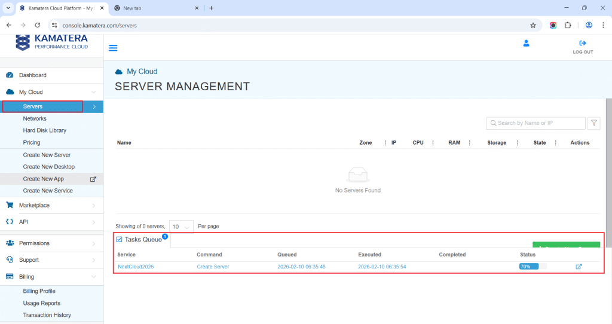The image size is (612, 324).
Task: Click the Search by Name or IP field
Action: click(535, 123)
